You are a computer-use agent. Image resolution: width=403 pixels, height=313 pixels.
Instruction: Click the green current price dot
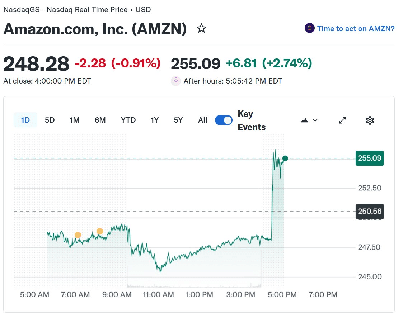tap(285, 158)
